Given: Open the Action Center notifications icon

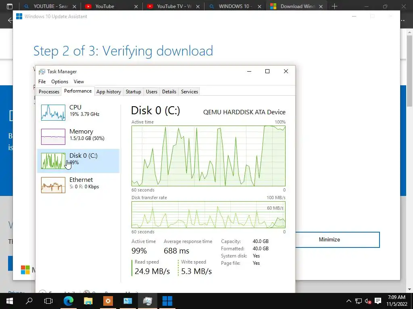Looking at the screenshot, I should (378, 301).
